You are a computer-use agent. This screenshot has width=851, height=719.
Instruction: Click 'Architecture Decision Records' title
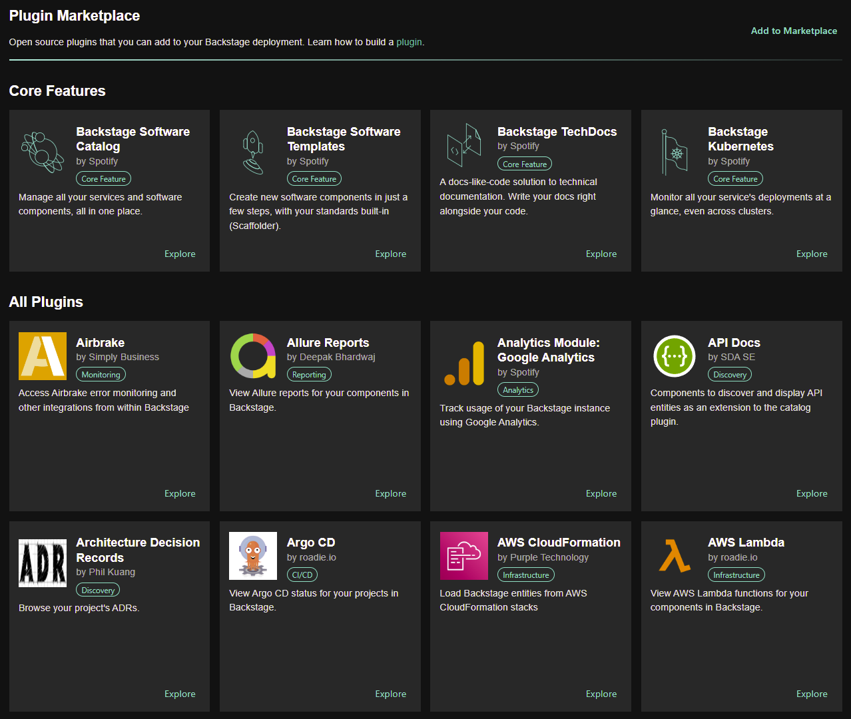(138, 550)
